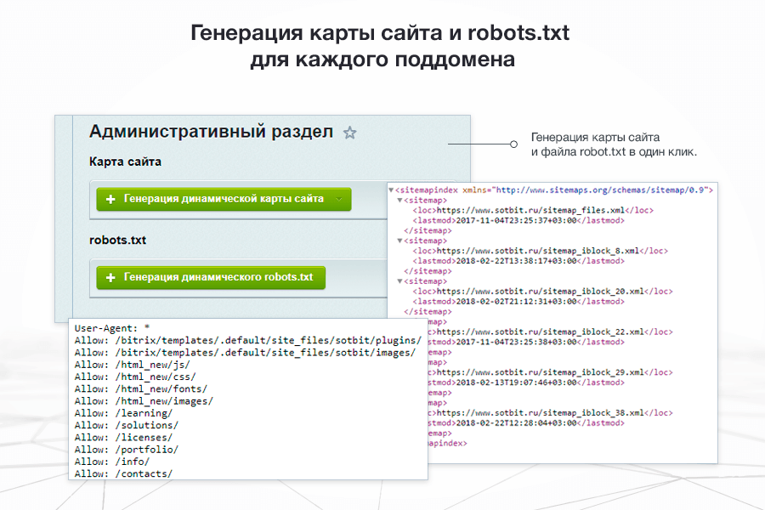The image size is (765, 510).
Task: Collapse the sitemap node containing sitemap_iblock_8.xml
Action: (400, 241)
